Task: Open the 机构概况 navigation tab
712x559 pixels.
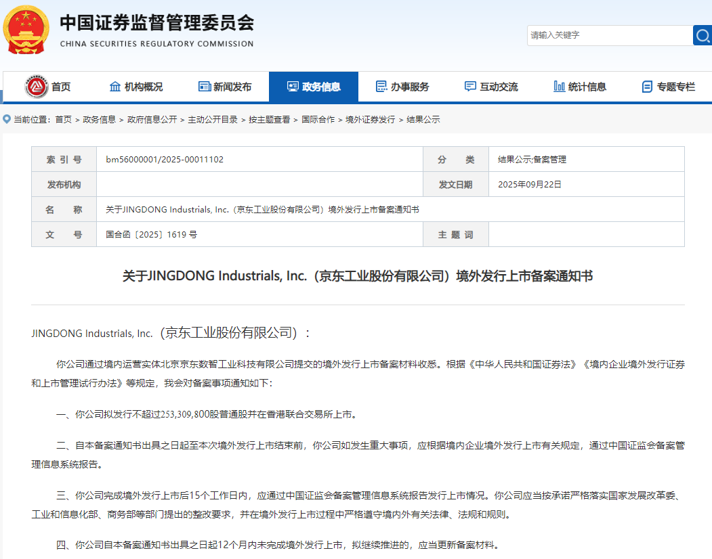Action: 144,87
